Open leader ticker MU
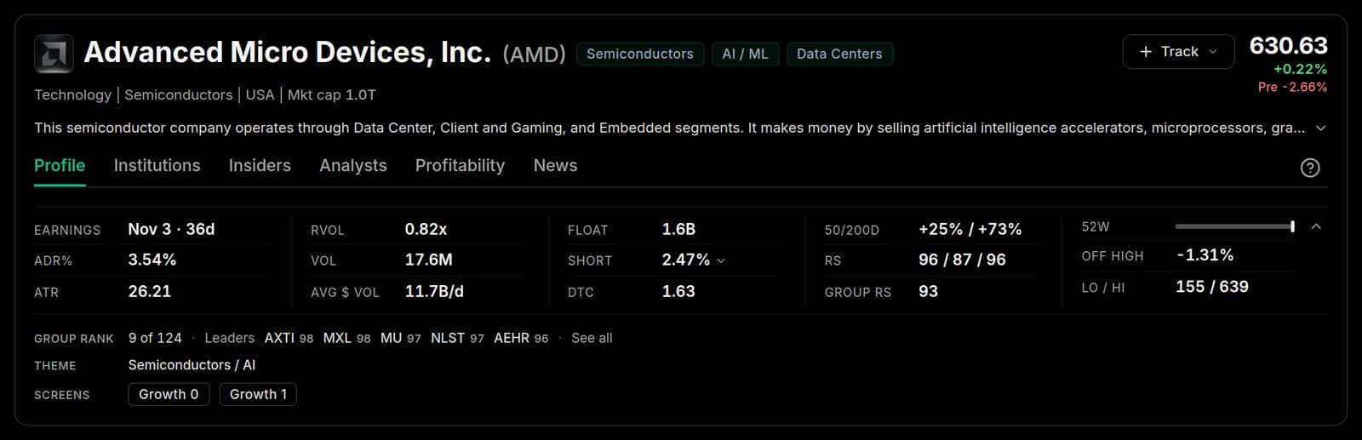This screenshot has width=1362, height=440. (391, 338)
